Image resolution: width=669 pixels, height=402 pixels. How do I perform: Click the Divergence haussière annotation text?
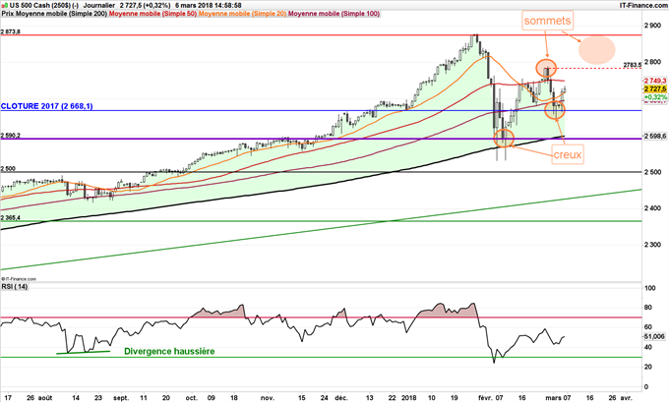pos(169,351)
